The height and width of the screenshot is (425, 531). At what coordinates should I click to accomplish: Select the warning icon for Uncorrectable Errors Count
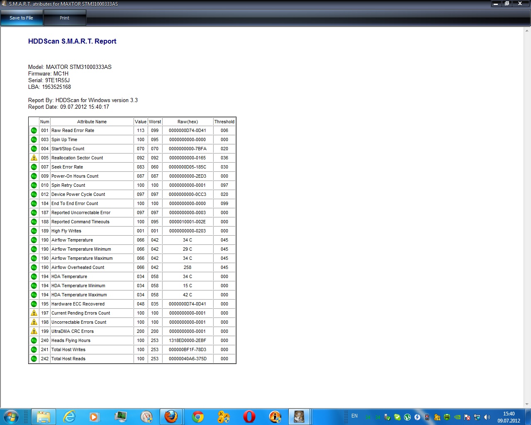[34, 322]
